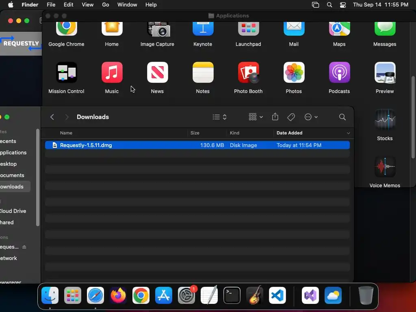Open Firefox from the Dock
This screenshot has height=312, width=416.
118,295
